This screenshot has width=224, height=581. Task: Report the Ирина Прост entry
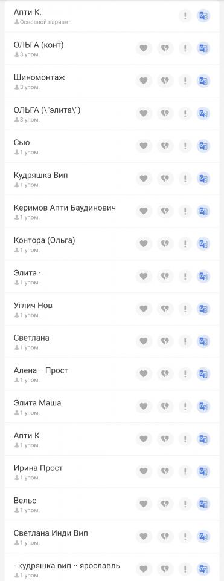point(185,472)
